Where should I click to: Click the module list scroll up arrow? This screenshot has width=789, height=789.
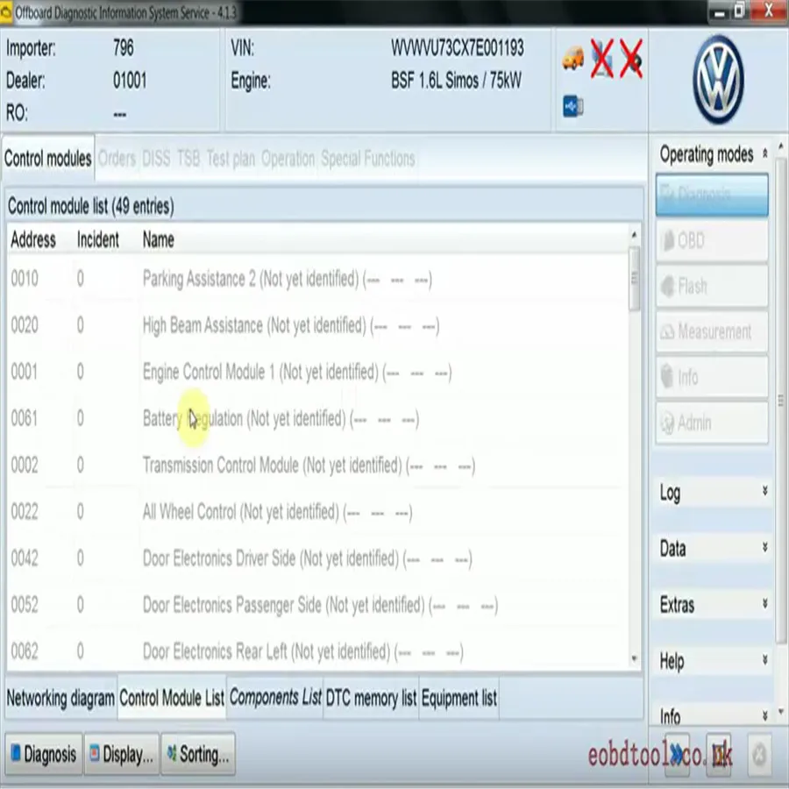pos(634,234)
